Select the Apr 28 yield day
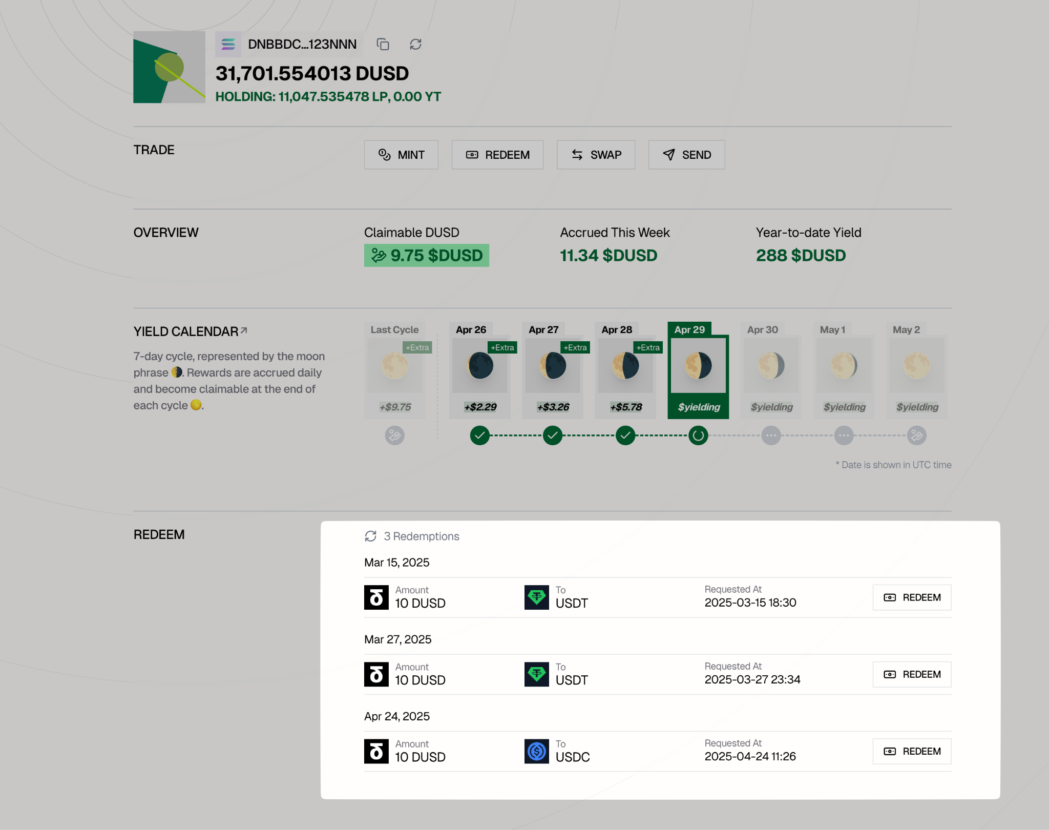 (x=625, y=370)
